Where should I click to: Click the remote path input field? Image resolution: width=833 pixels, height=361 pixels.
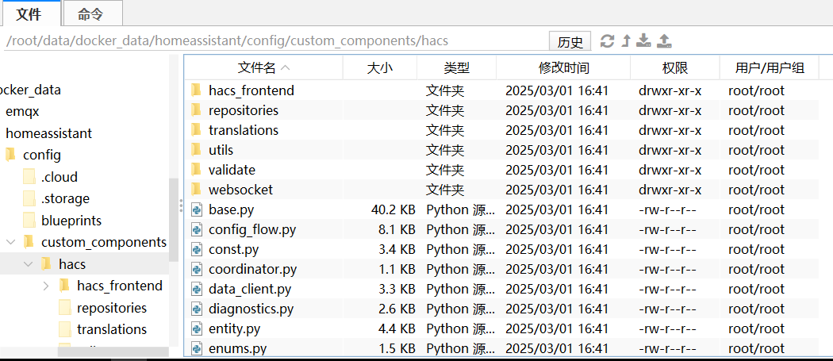(270, 41)
